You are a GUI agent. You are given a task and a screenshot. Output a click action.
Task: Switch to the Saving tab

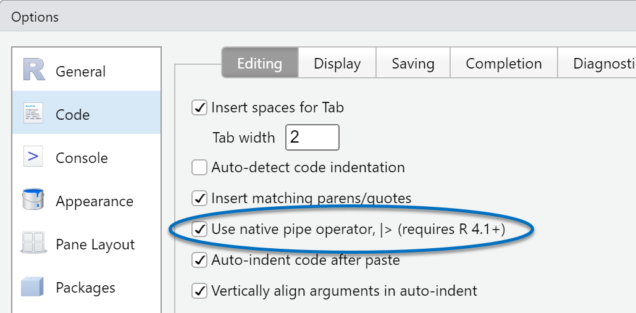tap(413, 63)
